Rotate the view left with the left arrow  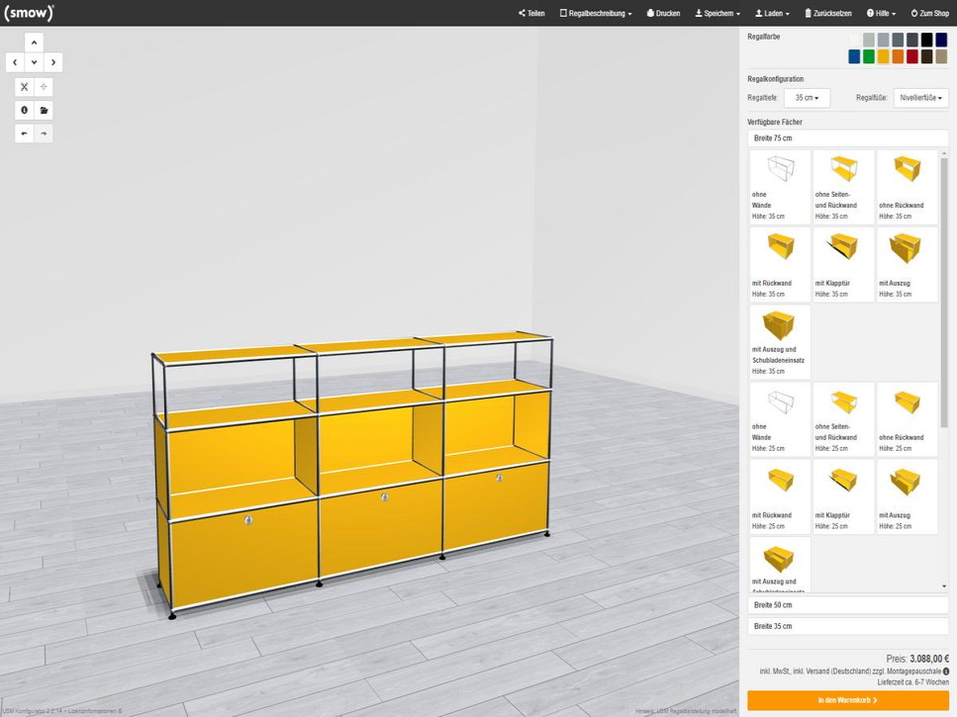[x=15, y=62]
